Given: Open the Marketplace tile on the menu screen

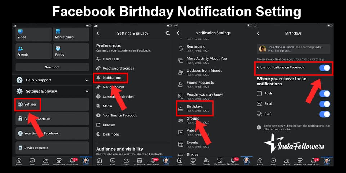Looking at the screenshot, I should click(71, 35).
